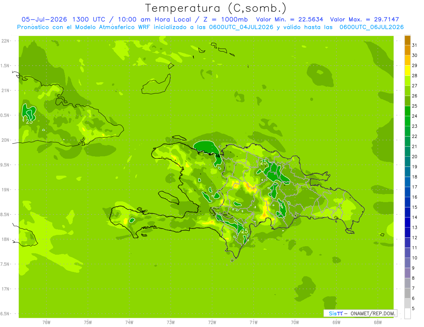This screenshot has width=424, height=327.
Task: Click the "17N" latitude axis label
Action: click(x=5, y=289)
